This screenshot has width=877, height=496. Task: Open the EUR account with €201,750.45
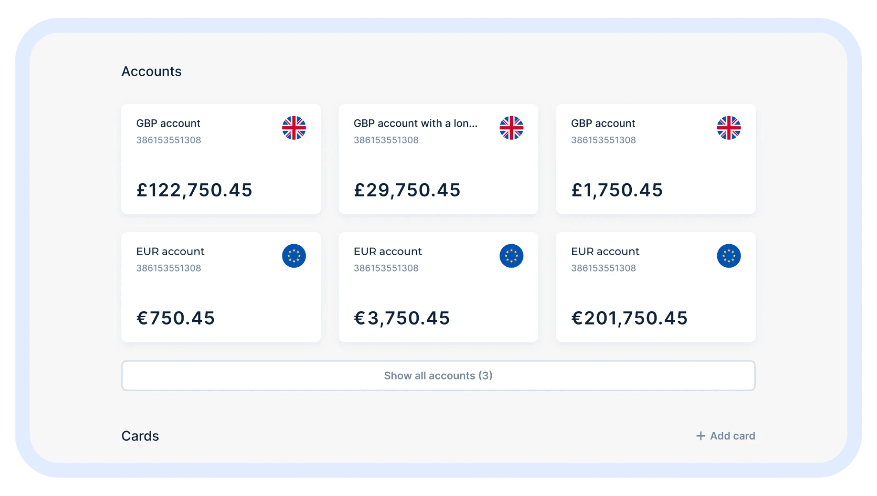tap(656, 287)
